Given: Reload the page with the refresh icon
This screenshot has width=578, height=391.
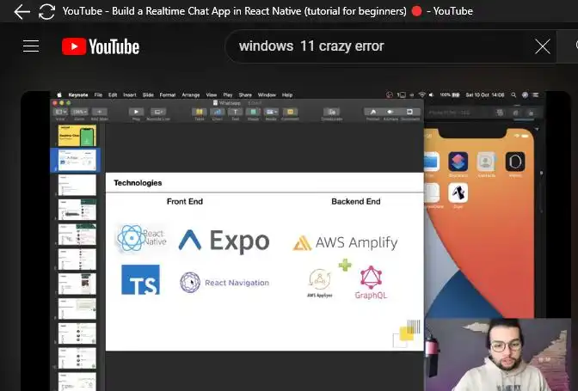Looking at the screenshot, I should point(46,11).
